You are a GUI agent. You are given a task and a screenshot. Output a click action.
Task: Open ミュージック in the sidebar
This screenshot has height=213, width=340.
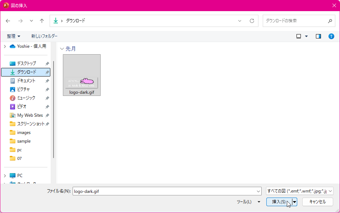coord(26,98)
